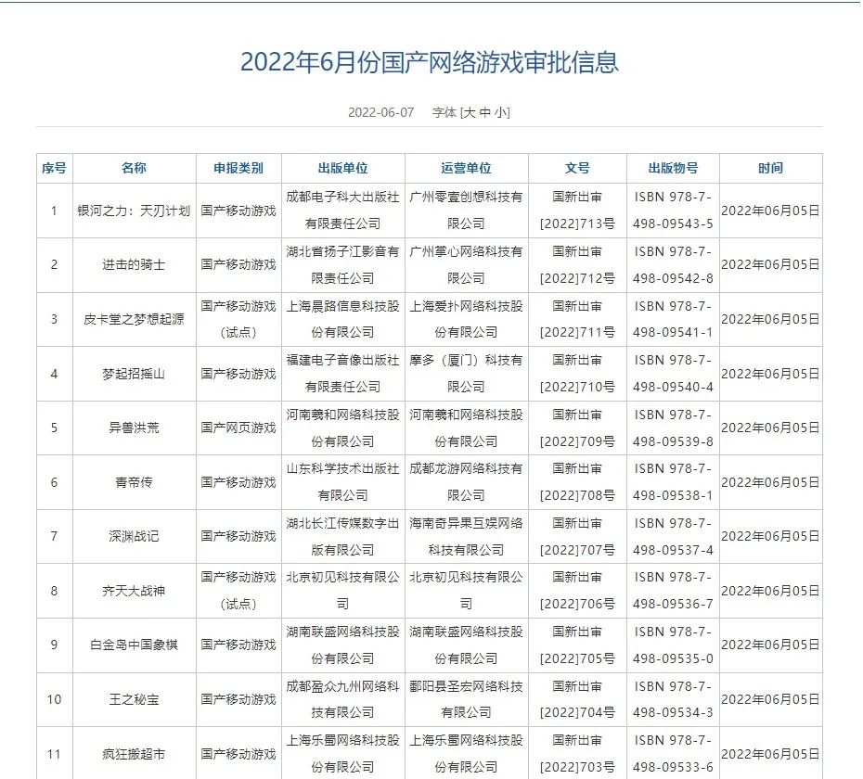
Task: Select the 异兽洪荒 name cell
Action: click(134, 428)
